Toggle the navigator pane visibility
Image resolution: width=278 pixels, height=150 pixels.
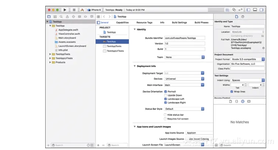(249, 10)
